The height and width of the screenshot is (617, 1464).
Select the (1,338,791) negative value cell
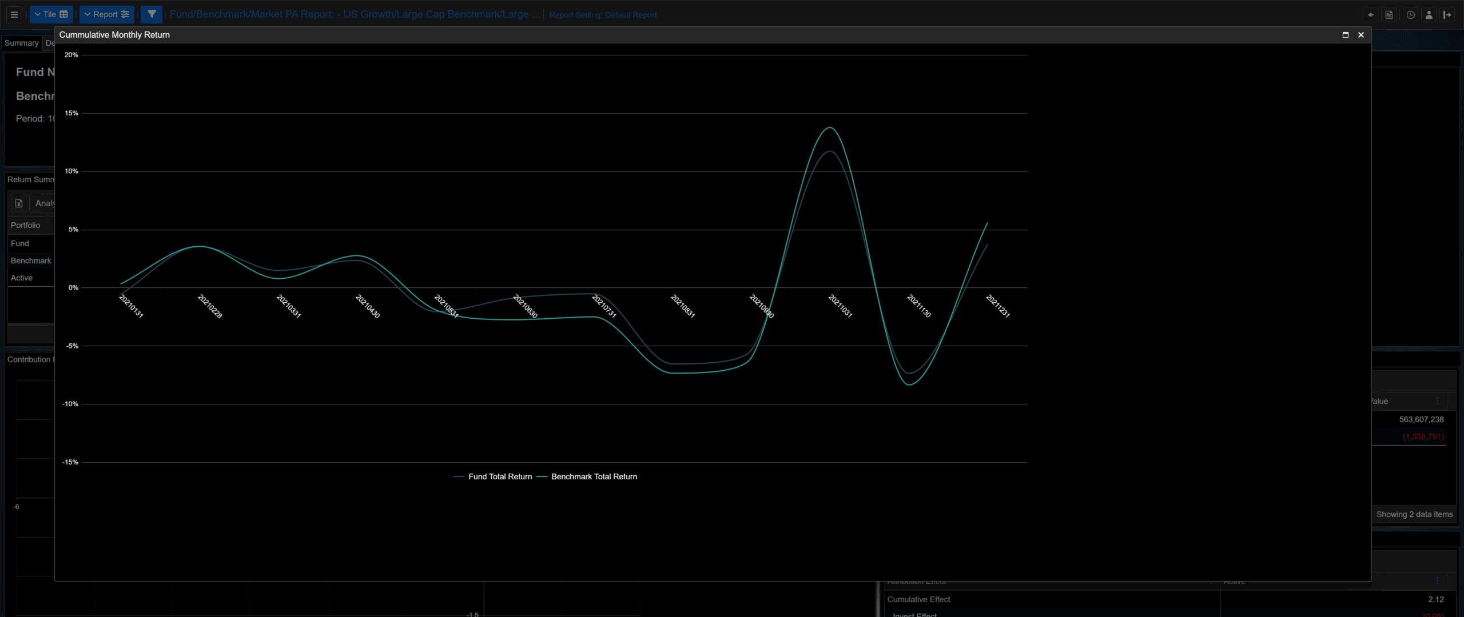(x=1423, y=436)
